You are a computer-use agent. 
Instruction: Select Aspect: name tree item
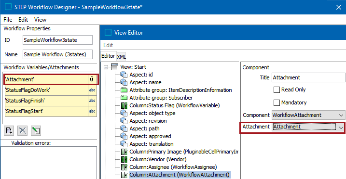coord(145,82)
